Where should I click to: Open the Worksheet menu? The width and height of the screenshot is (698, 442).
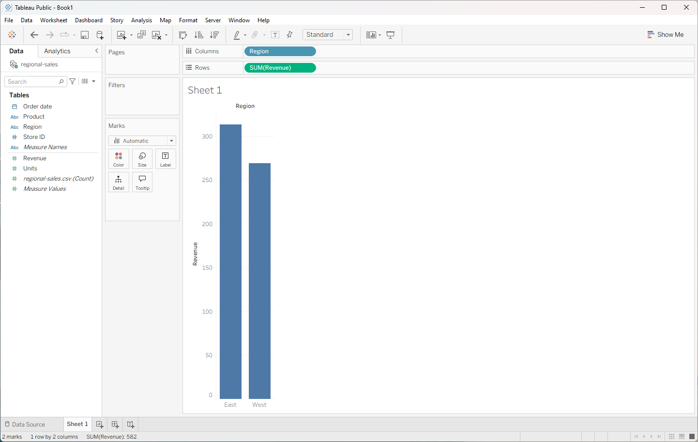tap(54, 20)
